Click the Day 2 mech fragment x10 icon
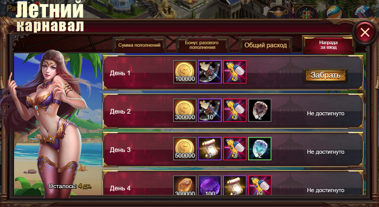Screen dimensions: 379x207 click(210, 110)
